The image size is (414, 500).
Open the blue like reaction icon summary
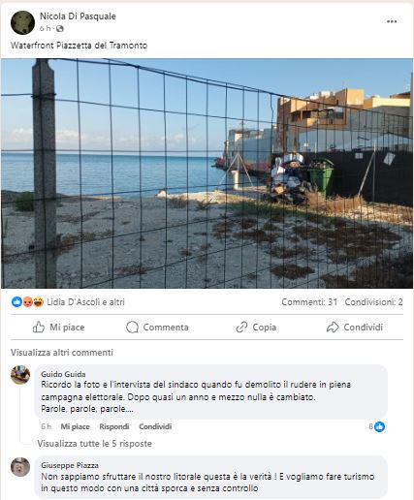tap(16, 302)
